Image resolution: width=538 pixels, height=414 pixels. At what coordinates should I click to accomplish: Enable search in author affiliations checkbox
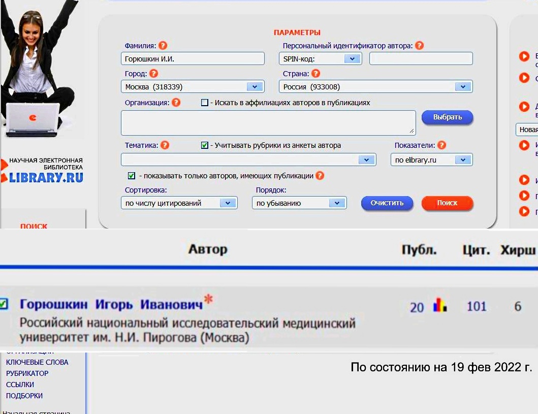(205, 103)
